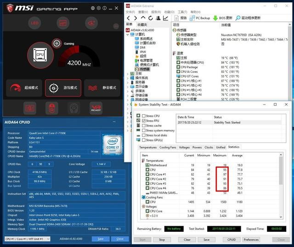Select 游戏模式 gaming mode
The height and width of the screenshot is (247, 294).
(x=63, y=88)
